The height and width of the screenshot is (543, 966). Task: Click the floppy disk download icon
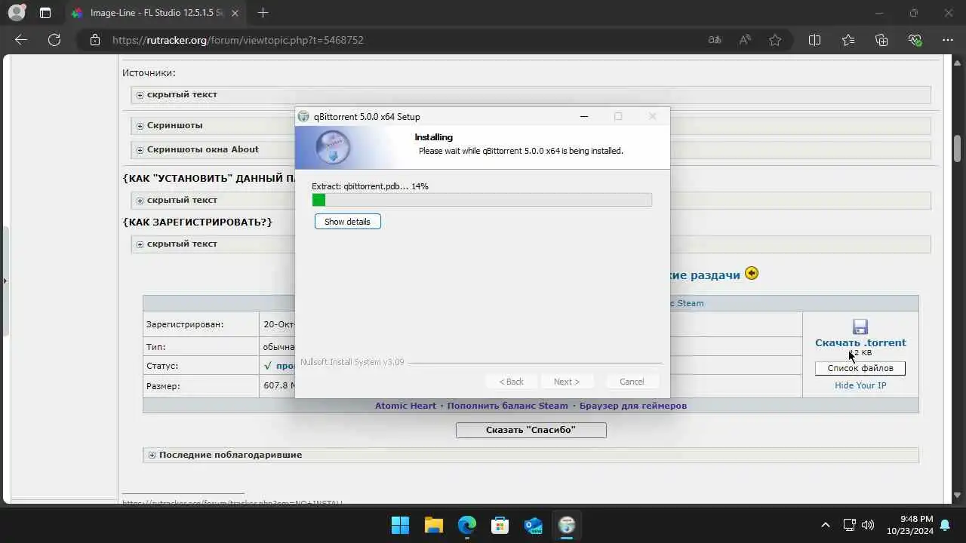(x=860, y=327)
